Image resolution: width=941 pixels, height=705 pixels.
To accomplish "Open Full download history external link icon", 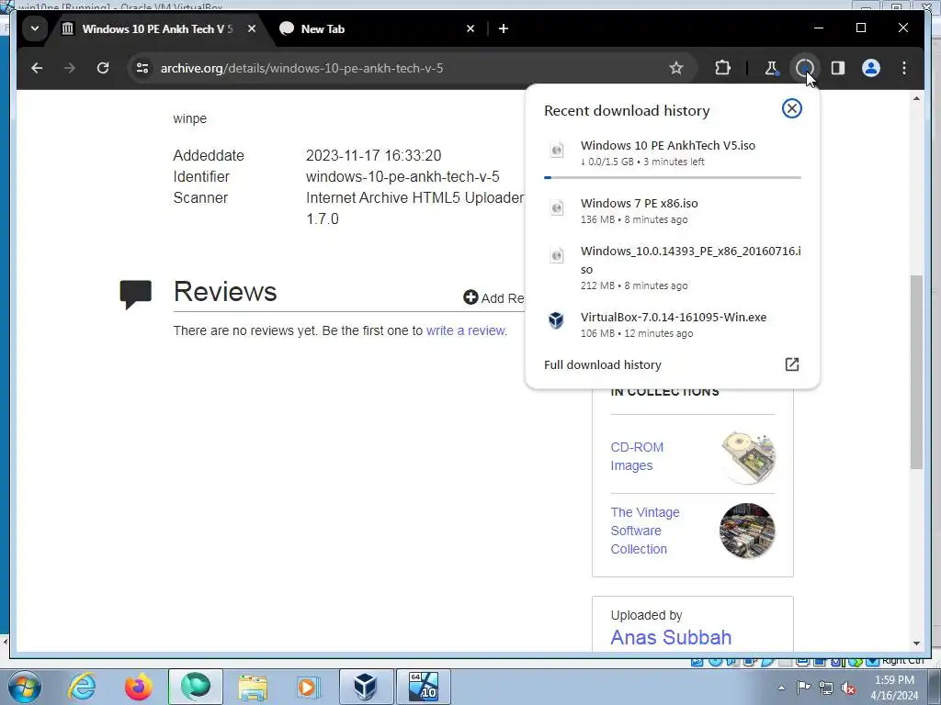I will [x=791, y=364].
